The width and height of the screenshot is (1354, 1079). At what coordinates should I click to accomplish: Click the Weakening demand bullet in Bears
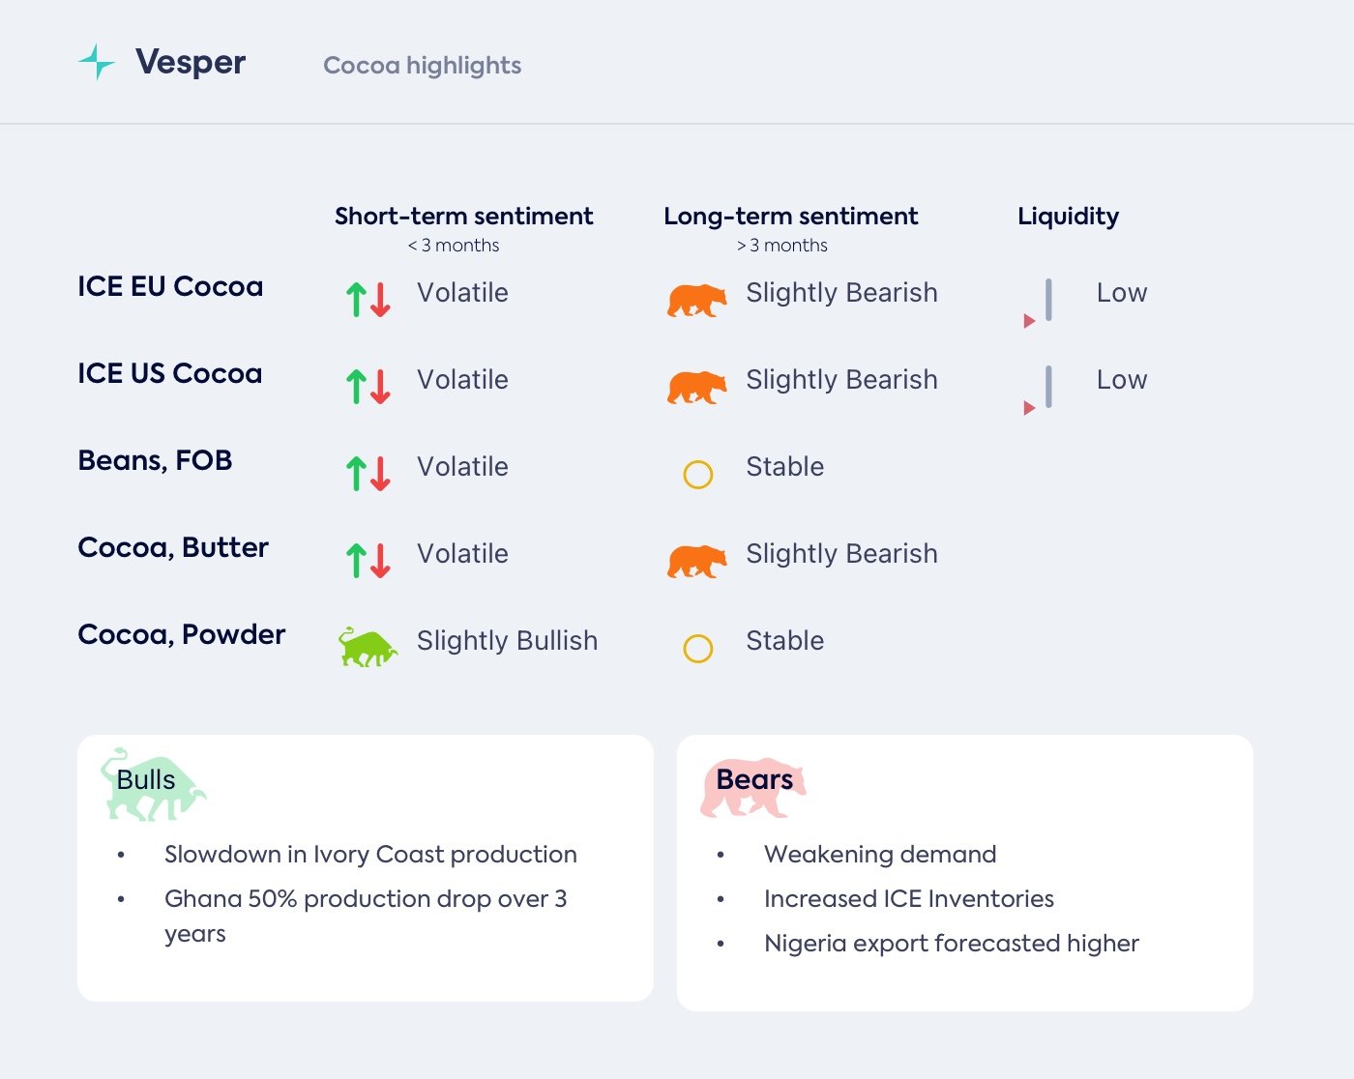coord(879,855)
